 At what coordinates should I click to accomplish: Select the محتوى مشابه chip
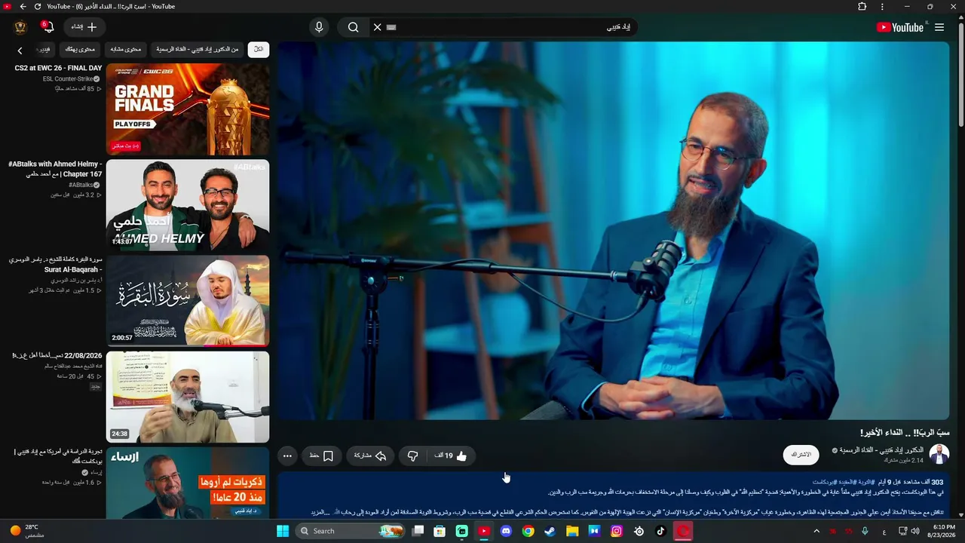[126, 49]
